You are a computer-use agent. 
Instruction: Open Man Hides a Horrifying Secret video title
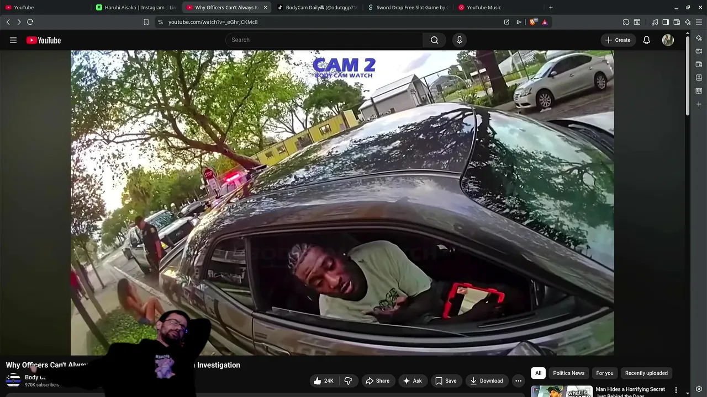click(630, 391)
